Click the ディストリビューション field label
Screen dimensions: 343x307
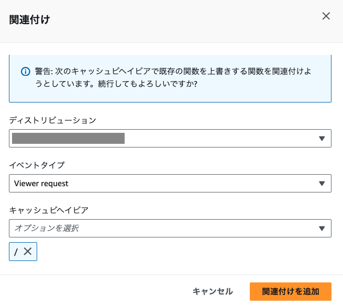(x=52, y=120)
